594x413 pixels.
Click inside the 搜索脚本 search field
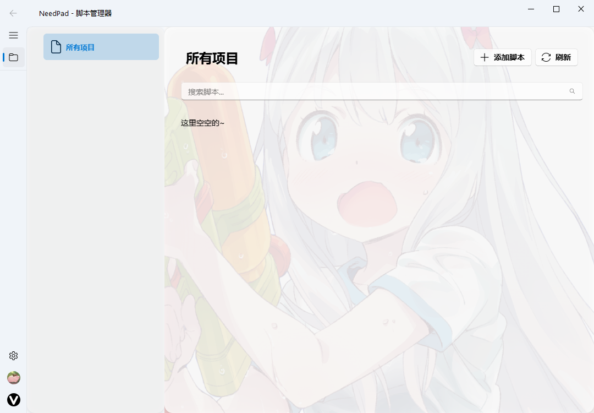[330, 91]
